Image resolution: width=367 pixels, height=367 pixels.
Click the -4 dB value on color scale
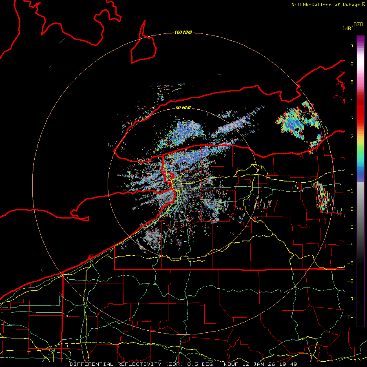350,245
